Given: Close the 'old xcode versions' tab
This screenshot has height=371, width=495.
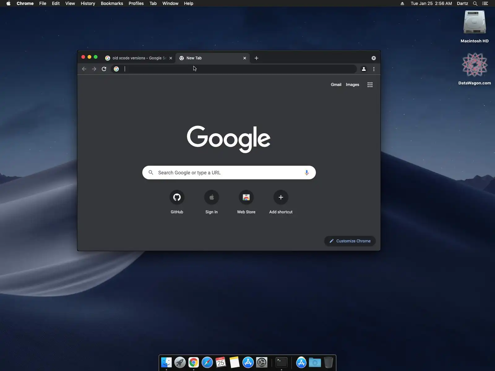Looking at the screenshot, I should click(x=171, y=58).
